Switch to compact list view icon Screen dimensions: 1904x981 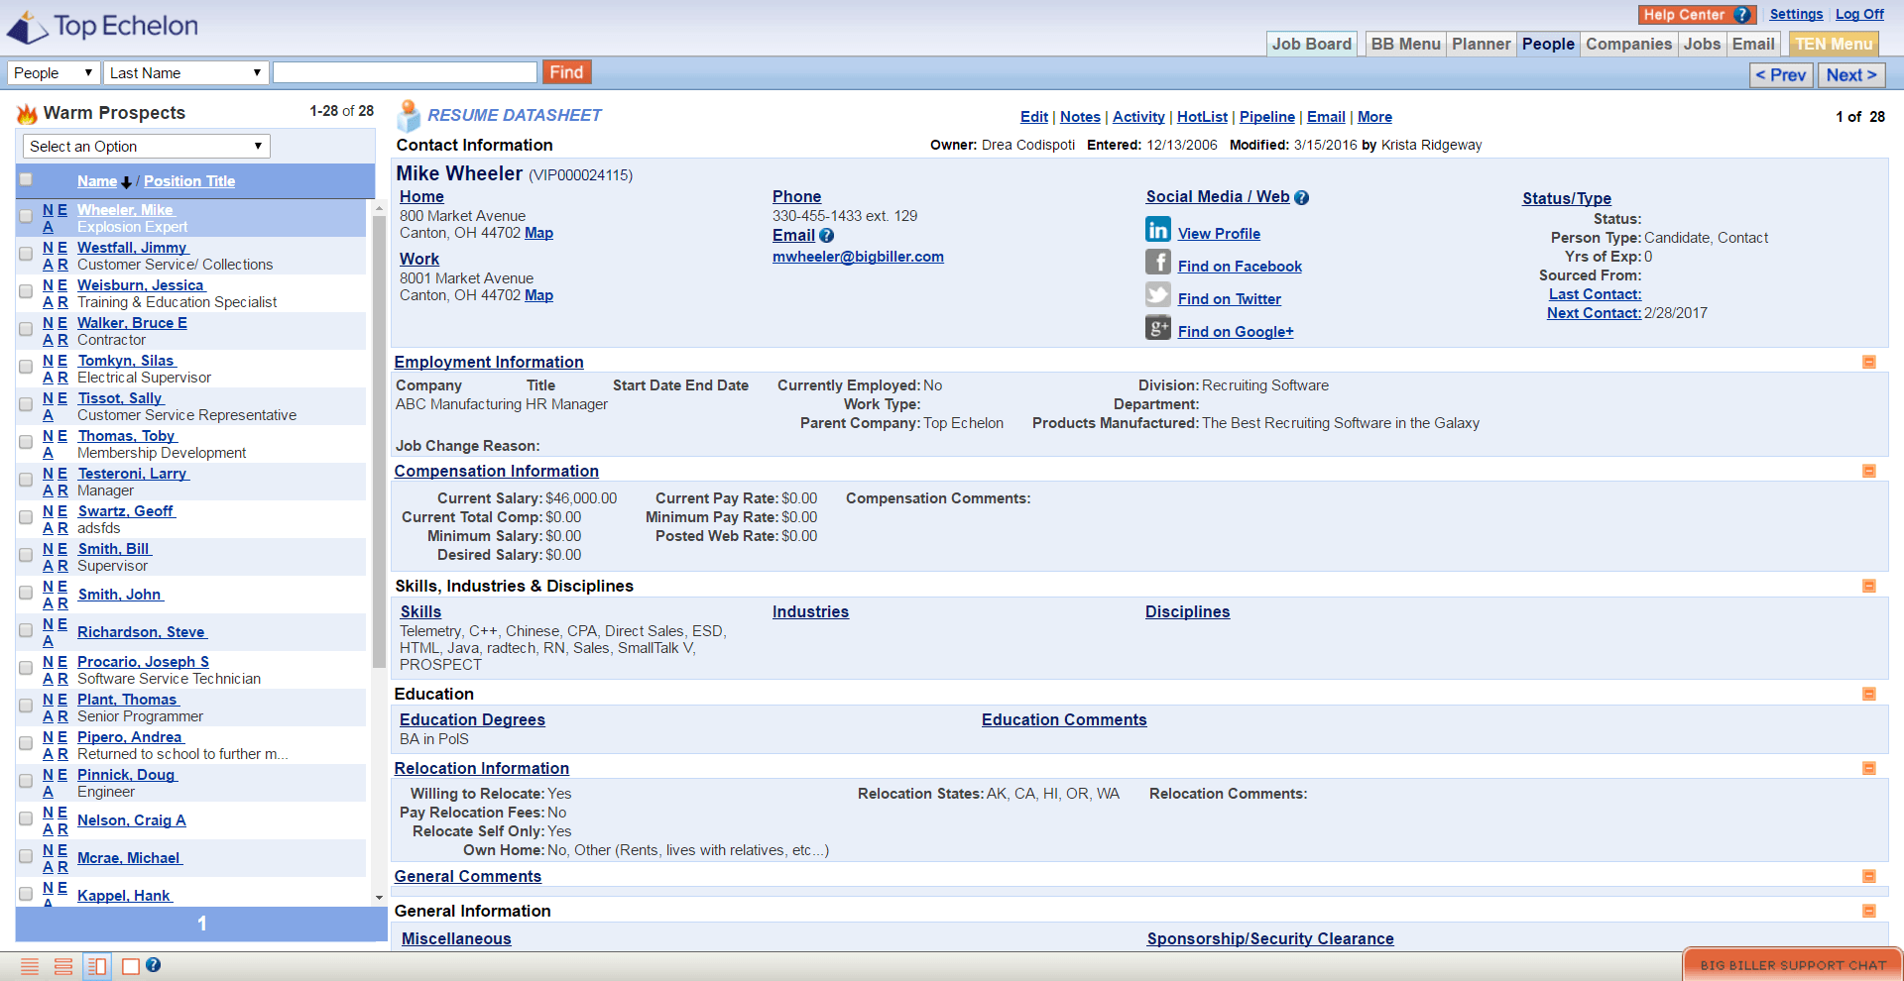tap(30, 966)
